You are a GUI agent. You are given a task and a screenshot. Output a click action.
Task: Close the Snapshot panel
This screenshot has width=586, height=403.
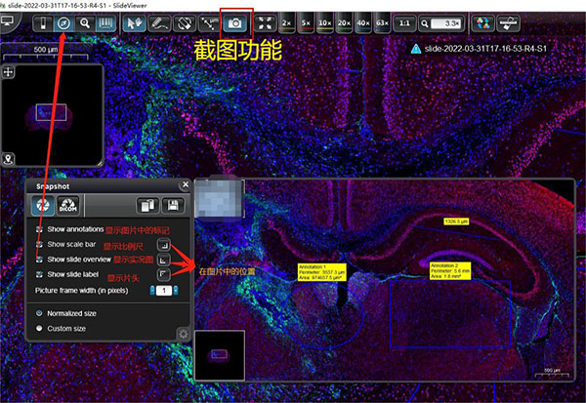[x=185, y=184]
